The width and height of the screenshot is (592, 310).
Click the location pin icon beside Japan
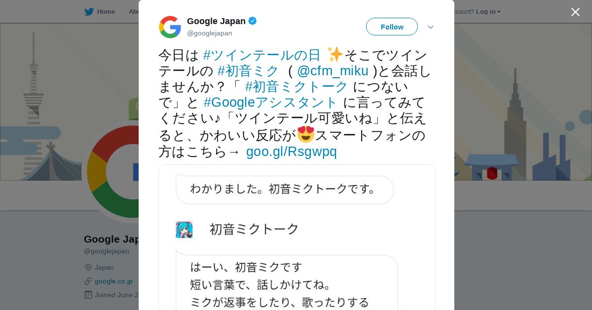coord(88,268)
